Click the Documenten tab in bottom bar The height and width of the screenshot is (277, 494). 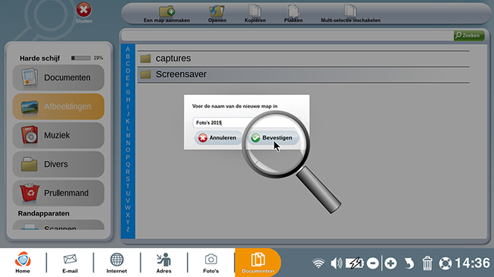tap(258, 263)
